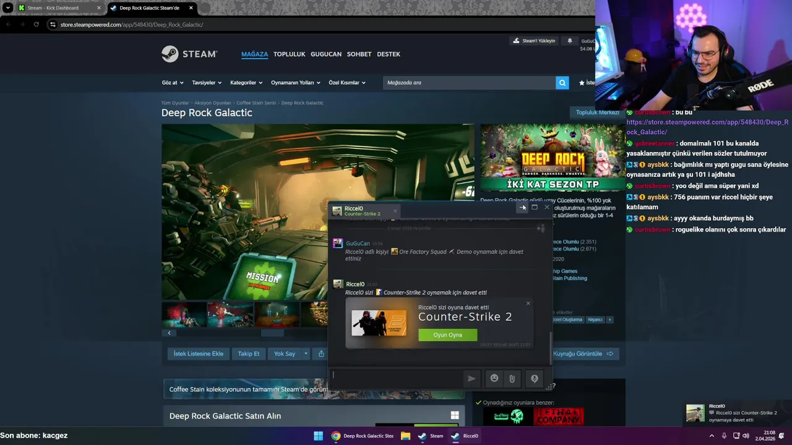This screenshot has height=445, width=792.
Task: Click the Coffee Stain Publishing publisher link
Action: [570, 278]
